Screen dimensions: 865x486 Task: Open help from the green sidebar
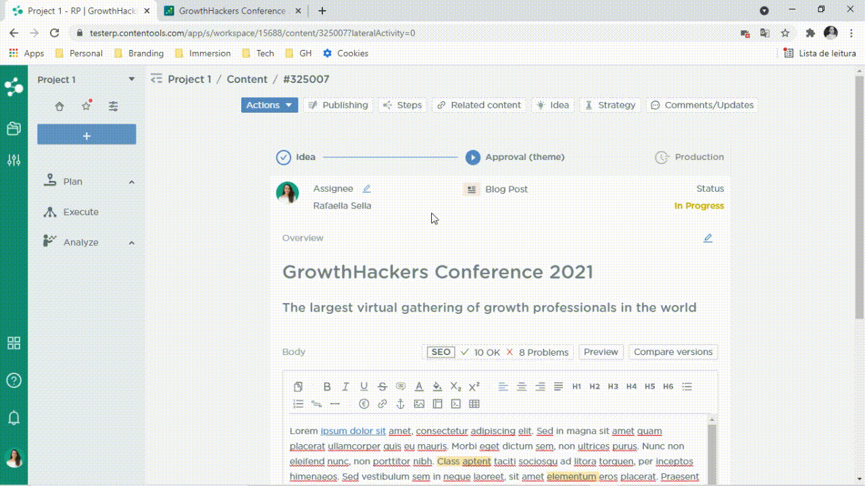[x=14, y=380]
